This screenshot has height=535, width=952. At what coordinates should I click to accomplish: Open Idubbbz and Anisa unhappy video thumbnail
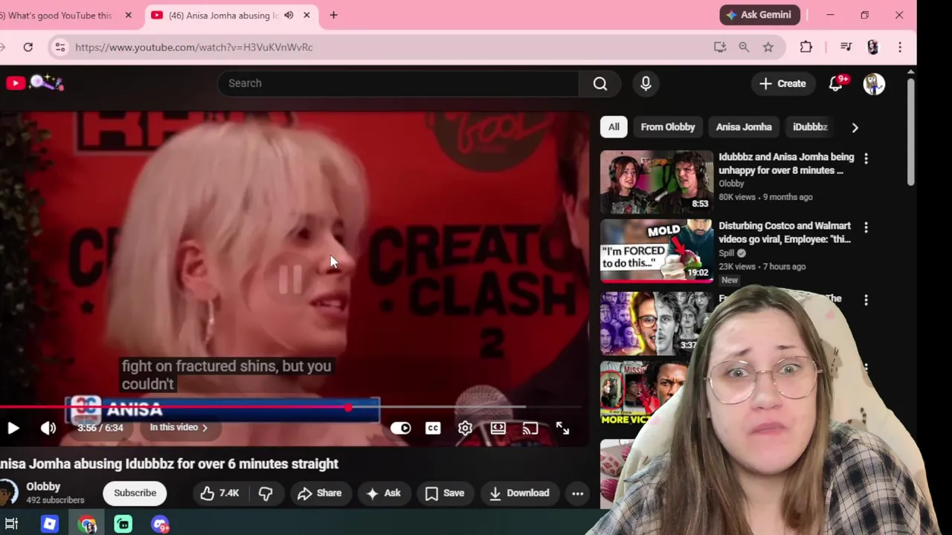pos(657,182)
